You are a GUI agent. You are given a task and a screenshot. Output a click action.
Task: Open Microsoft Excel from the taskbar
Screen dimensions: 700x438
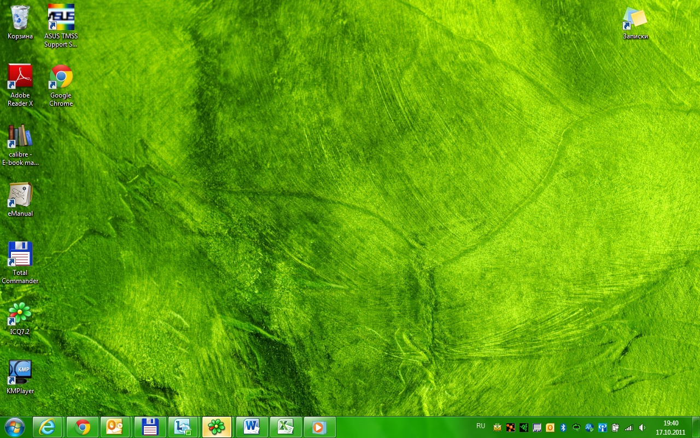tap(285, 427)
